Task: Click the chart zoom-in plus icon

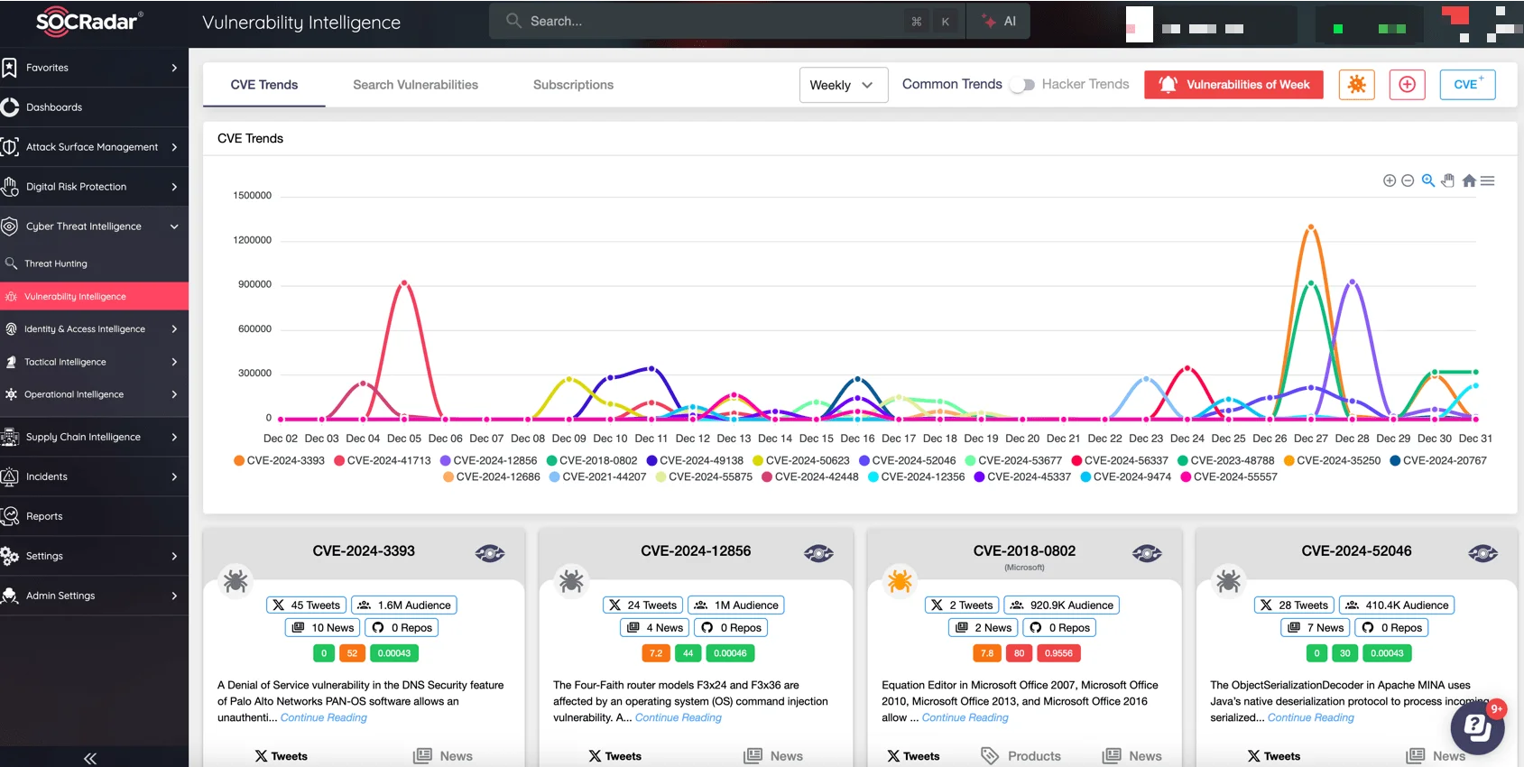Action: (x=1390, y=180)
